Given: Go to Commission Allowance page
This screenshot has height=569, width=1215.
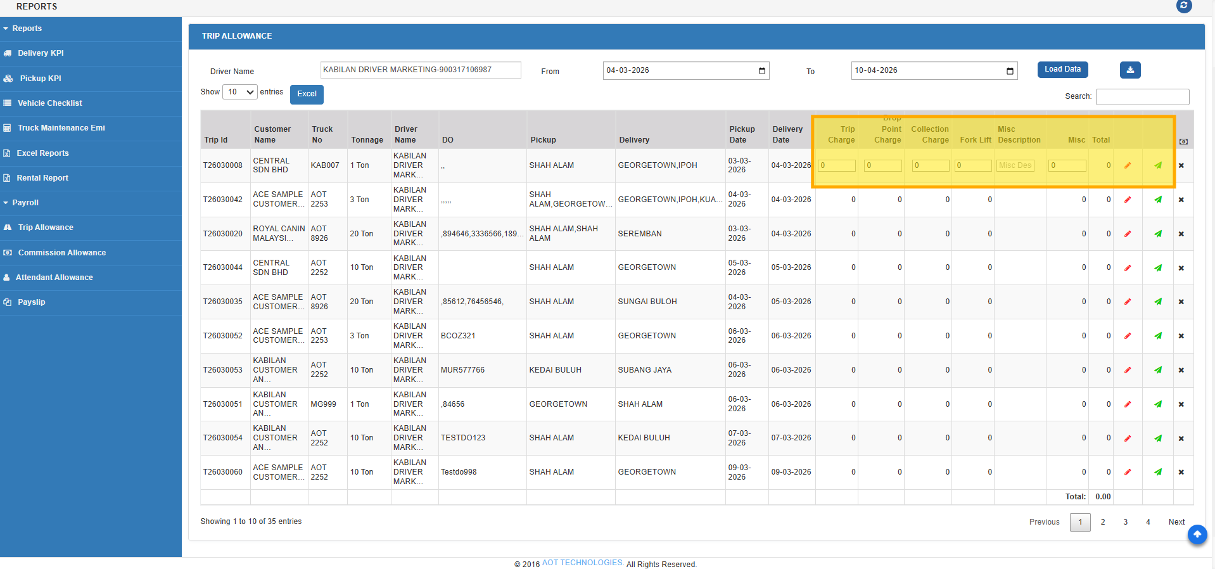Looking at the screenshot, I should pyautogui.click(x=91, y=253).
